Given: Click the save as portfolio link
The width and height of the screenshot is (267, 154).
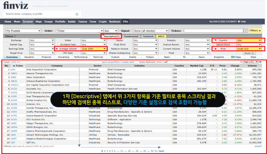Looking at the screenshot, I should coord(111,62).
